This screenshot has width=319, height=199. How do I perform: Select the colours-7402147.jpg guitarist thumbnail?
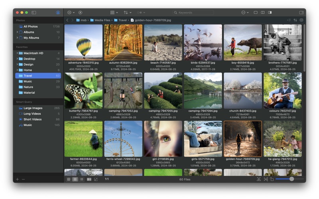283,91
